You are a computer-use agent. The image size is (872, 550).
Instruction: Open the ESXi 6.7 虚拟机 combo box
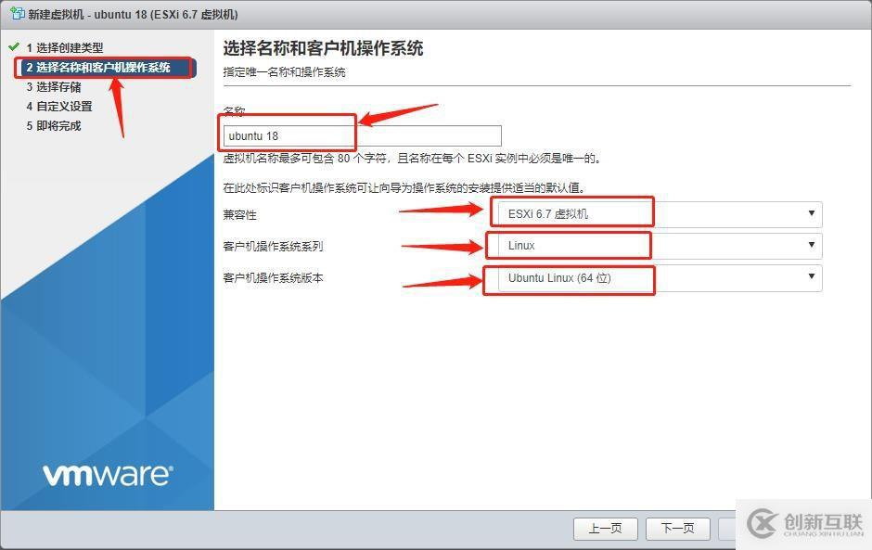tap(656, 214)
